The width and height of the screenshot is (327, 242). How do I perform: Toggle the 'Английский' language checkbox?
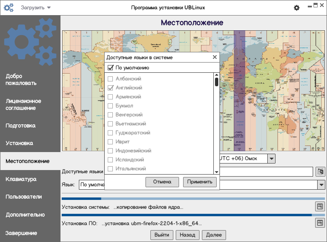pyautogui.click(x=110, y=88)
